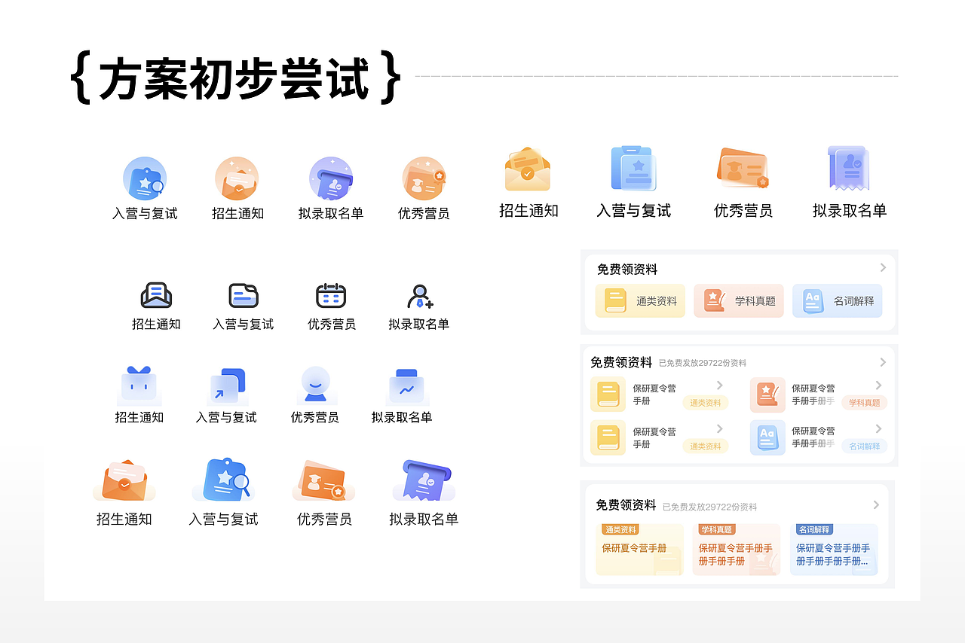Open the bottom 免费领资料 panel arrow
The image size is (965, 643).
click(876, 505)
